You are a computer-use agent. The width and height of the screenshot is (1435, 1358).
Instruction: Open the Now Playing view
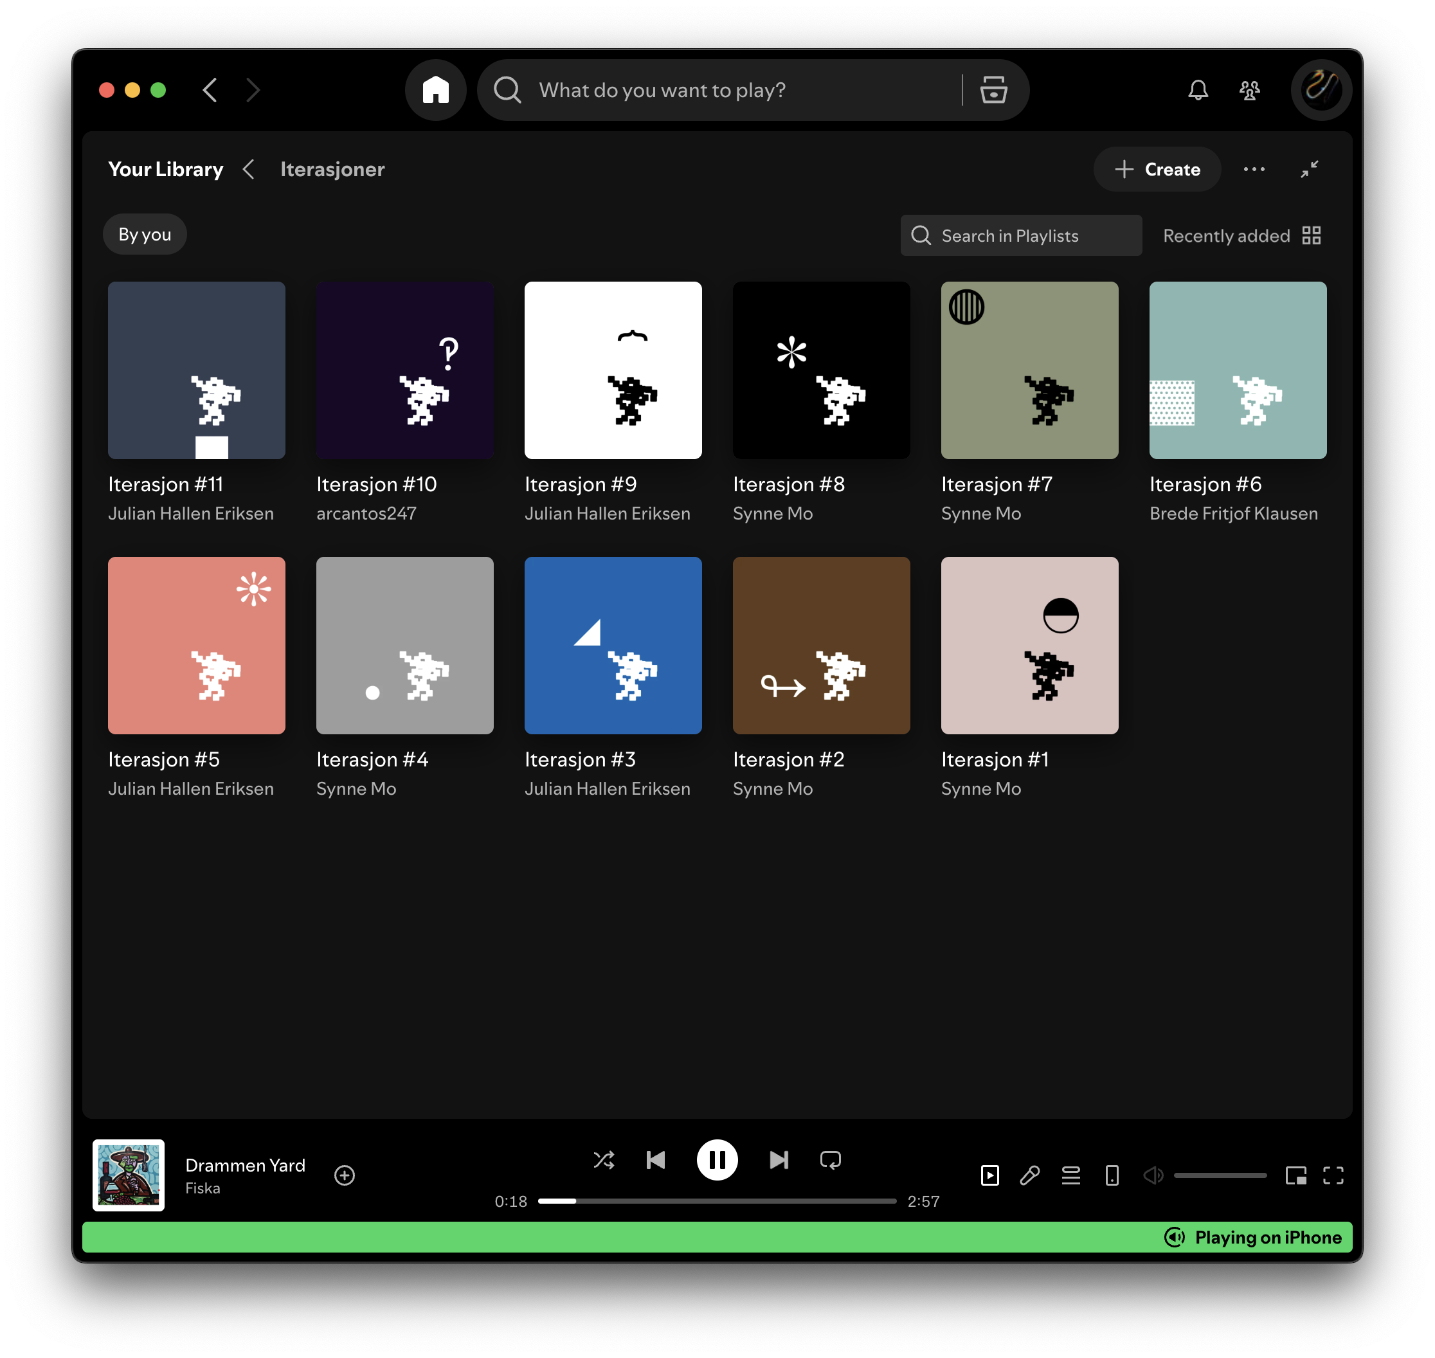click(989, 1175)
